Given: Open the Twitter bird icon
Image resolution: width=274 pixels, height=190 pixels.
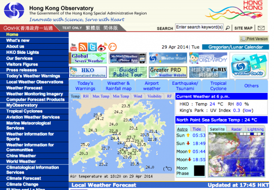Looking at the screenshot, I should tap(92, 47).
